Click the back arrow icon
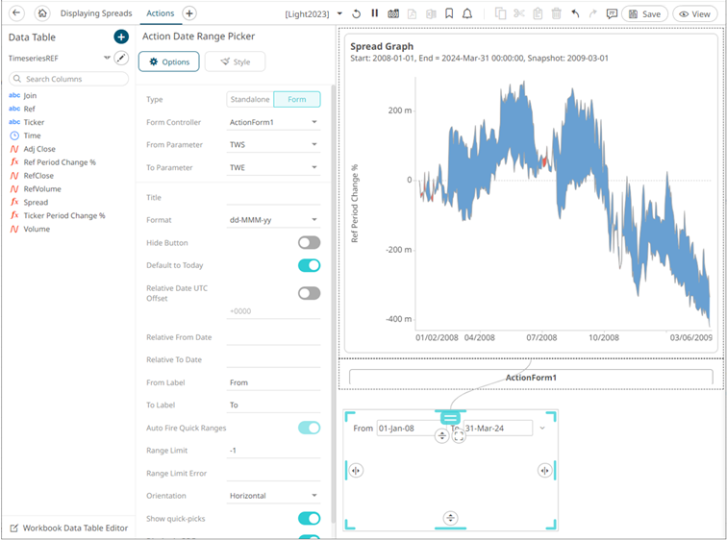The height and width of the screenshot is (540, 727). 16,13
